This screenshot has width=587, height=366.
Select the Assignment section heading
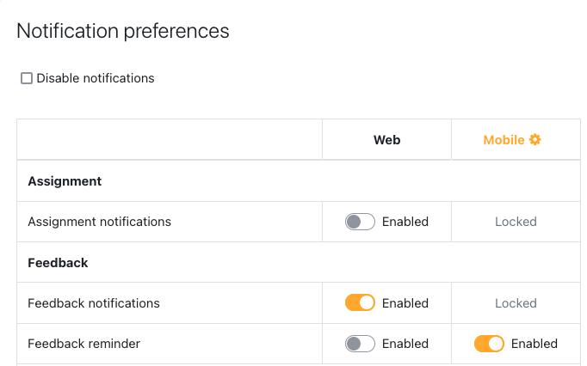(65, 181)
